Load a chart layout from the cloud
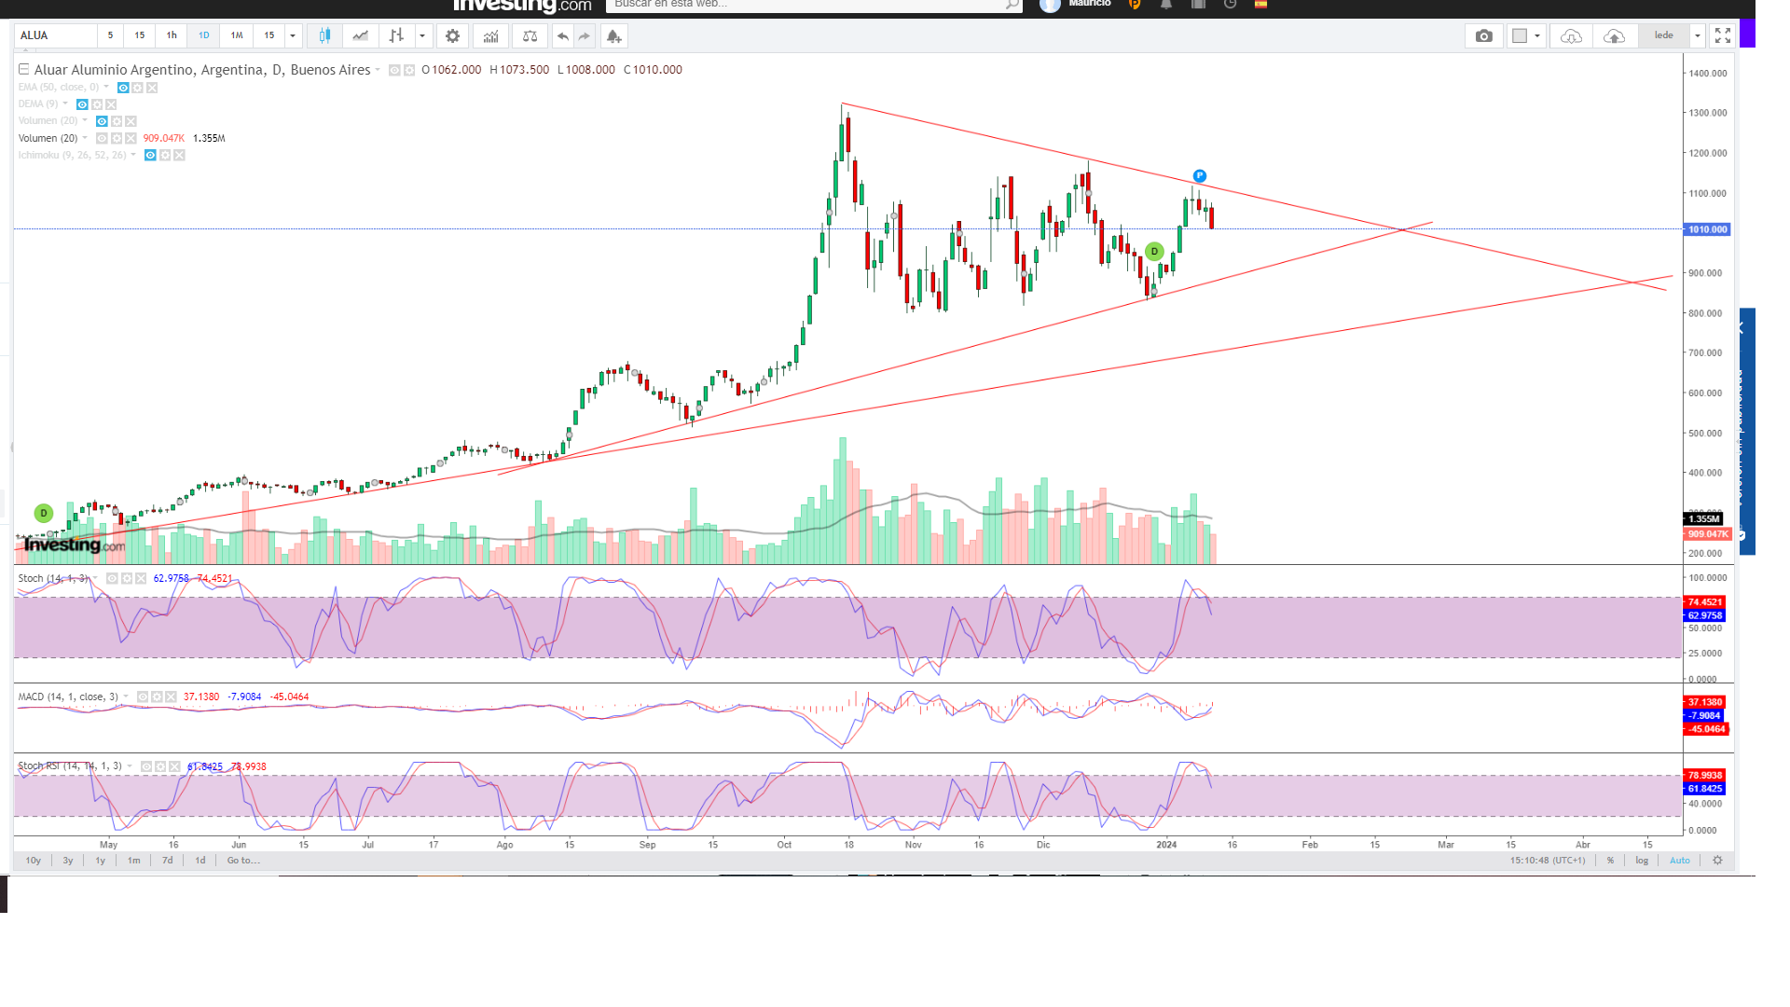 pos(1571,35)
